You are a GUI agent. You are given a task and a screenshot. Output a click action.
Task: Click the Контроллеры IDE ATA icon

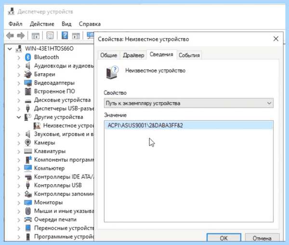[x=28, y=177]
